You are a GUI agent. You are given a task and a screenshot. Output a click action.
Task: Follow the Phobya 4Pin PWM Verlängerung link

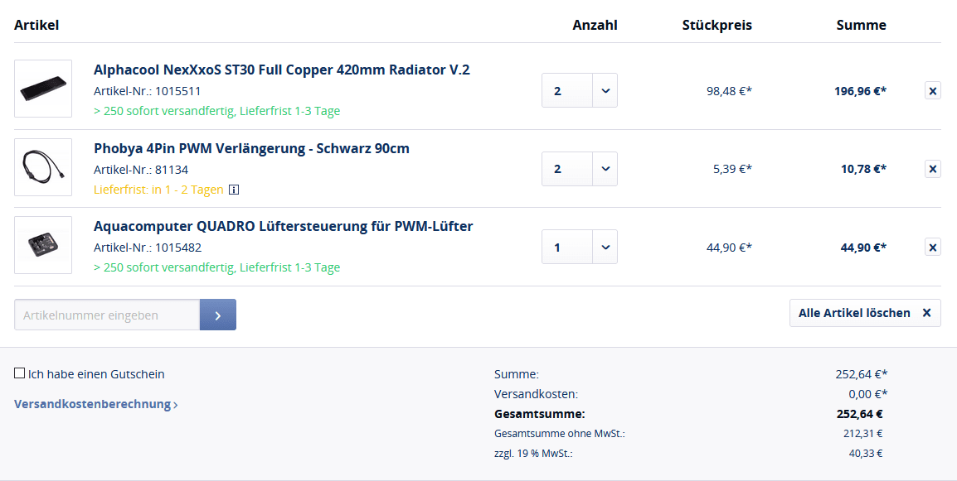(251, 148)
